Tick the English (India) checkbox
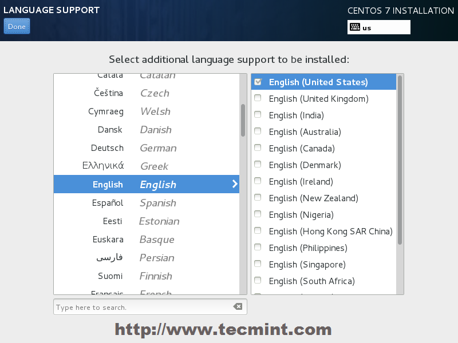458x343 pixels. [x=258, y=115]
